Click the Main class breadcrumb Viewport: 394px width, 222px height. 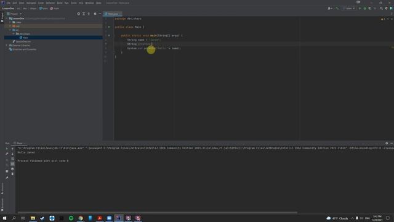pyautogui.click(x=44, y=8)
